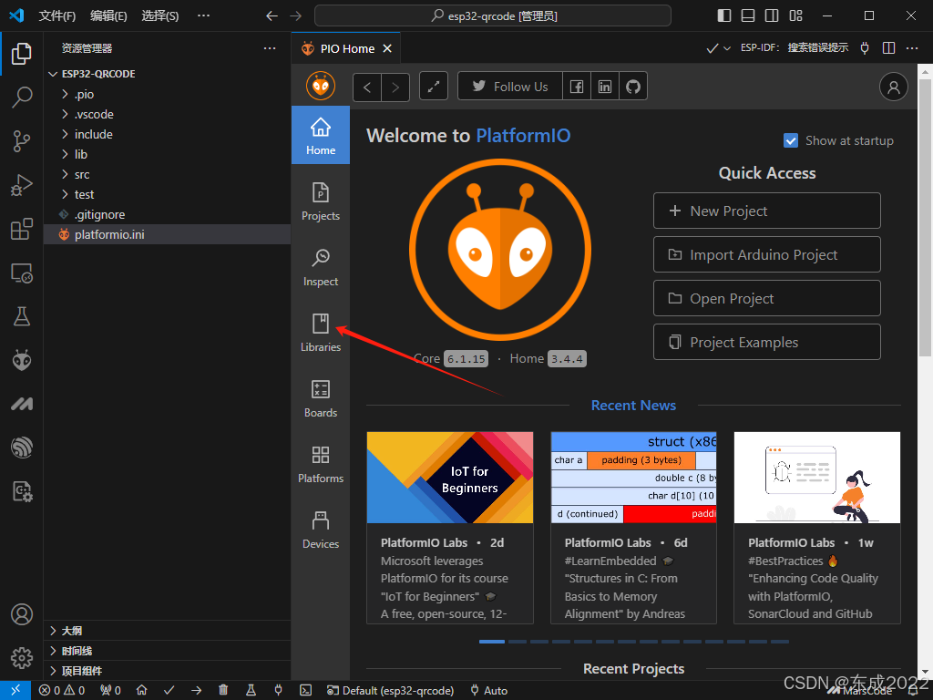Expand the 时间线 timeline section
Image resolution: width=933 pixels, height=700 pixels.
pos(168,651)
